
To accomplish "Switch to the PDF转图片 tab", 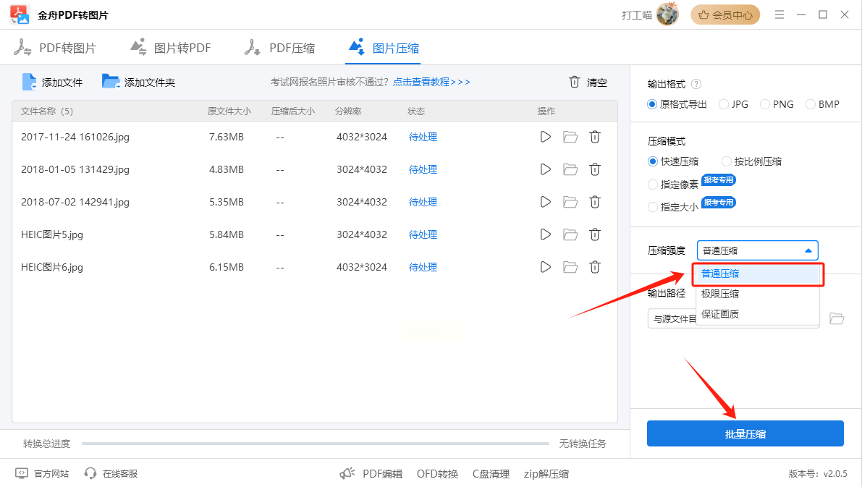I will (x=56, y=48).
